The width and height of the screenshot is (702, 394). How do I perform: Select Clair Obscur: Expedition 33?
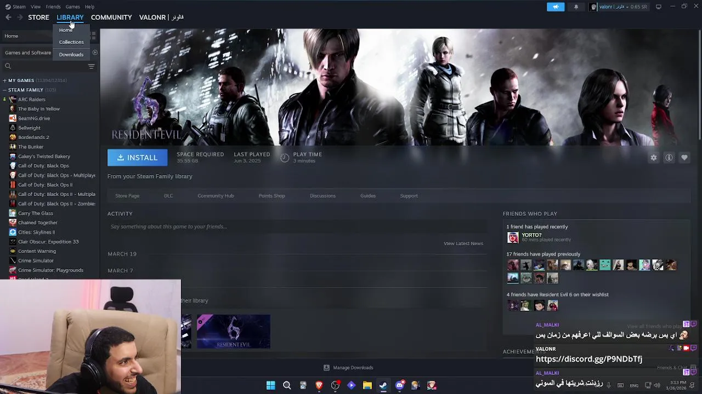point(49,242)
